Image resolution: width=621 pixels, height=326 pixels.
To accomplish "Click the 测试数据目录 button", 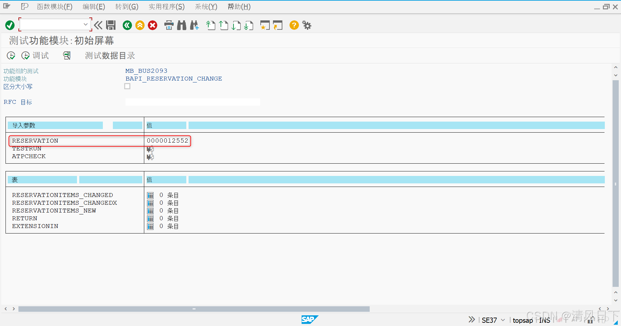I will point(109,55).
